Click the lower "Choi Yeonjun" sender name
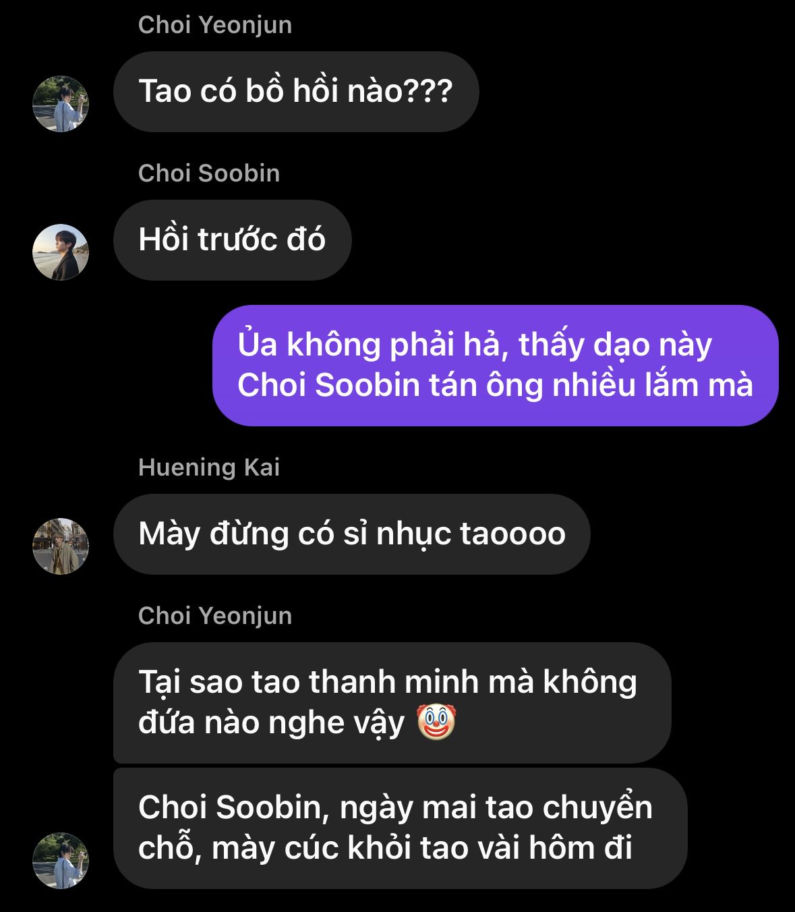Viewport: 795px width, 912px height. tap(215, 616)
